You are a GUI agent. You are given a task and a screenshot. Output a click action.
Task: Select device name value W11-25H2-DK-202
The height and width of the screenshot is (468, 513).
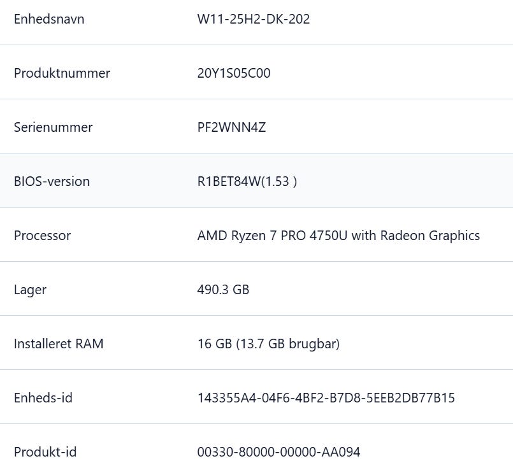pyautogui.click(x=254, y=19)
